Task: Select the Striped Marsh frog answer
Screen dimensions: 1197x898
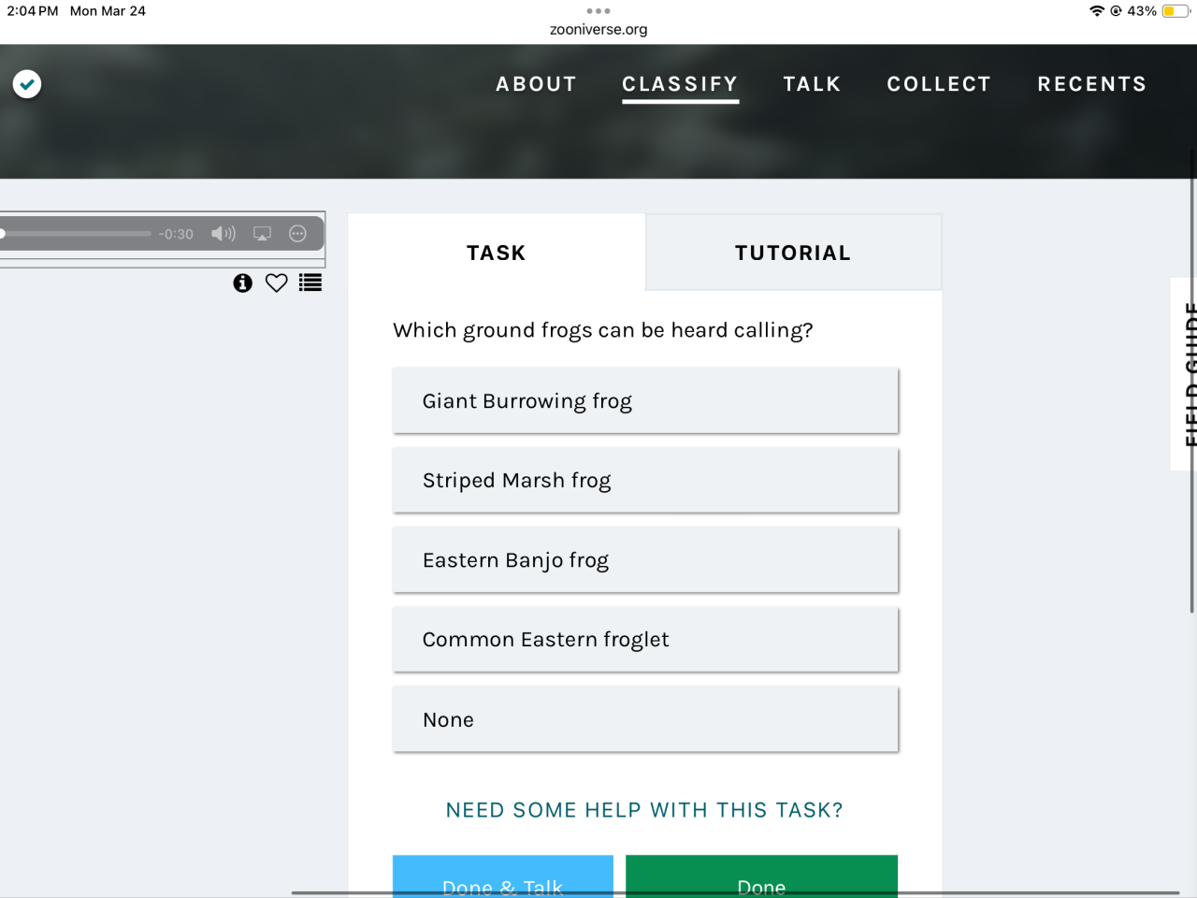Action: 645,481
